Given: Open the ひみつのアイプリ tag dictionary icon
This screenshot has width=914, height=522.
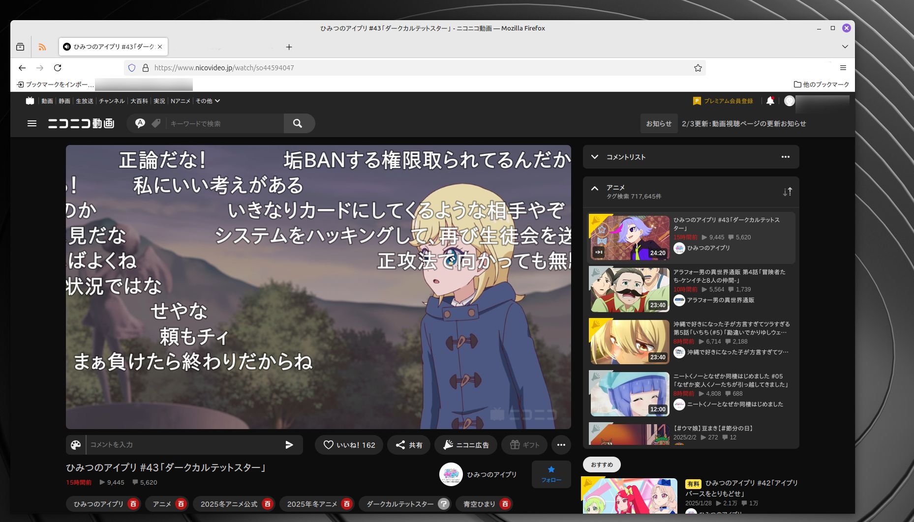Looking at the screenshot, I should tap(133, 504).
